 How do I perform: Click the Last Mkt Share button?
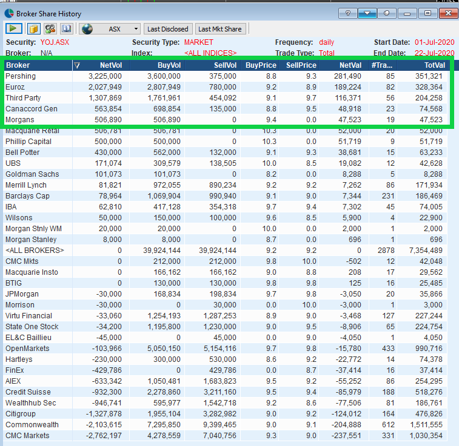click(x=220, y=29)
